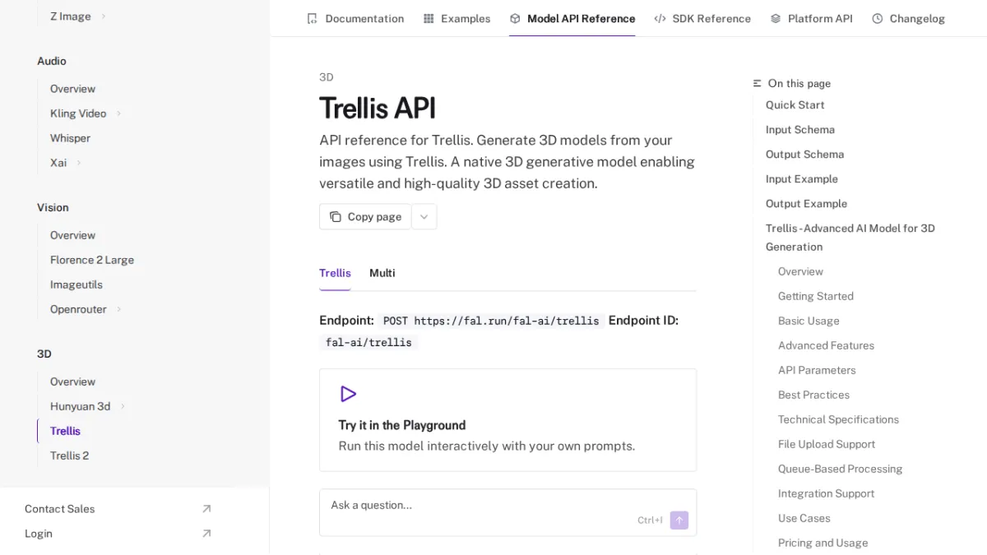Jump to Getting Started section
The height and width of the screenshot is (555, 987).
[816, 296]
